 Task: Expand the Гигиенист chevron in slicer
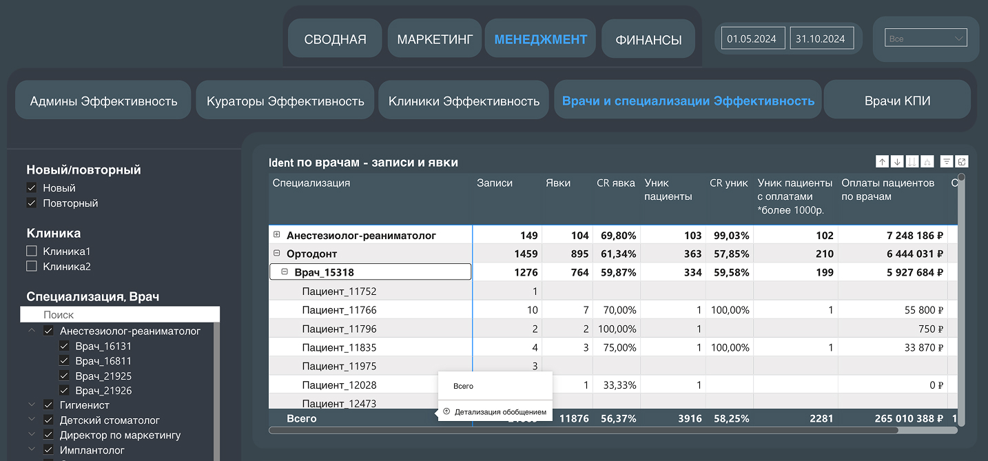coord(32,405)
